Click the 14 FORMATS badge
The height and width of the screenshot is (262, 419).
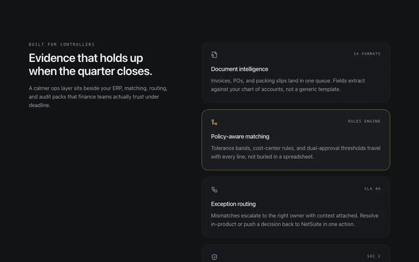[x=367, y=54]
